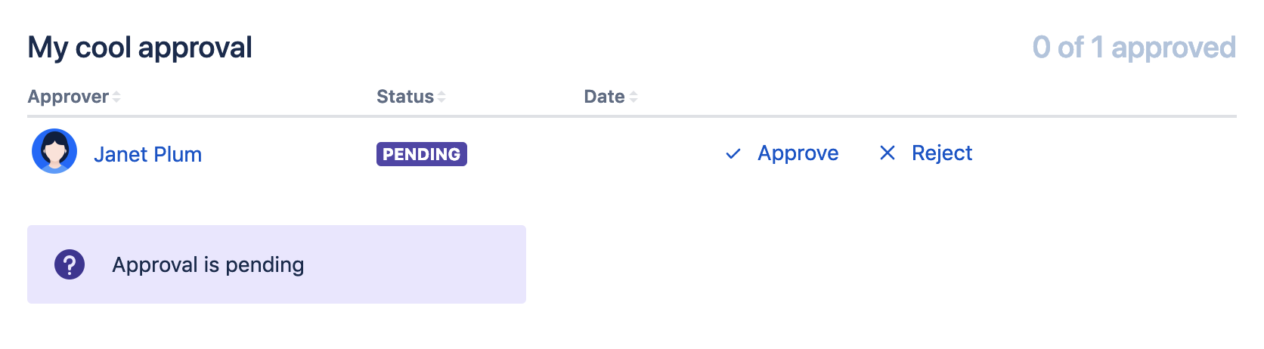Screen dimensions: 1264x349
Task: Sort table by the Status column header
Action: [405, 97]
